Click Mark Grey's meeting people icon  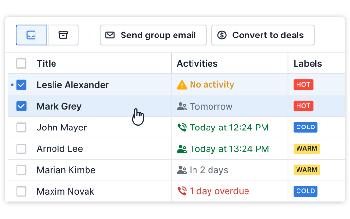point(182,107)
